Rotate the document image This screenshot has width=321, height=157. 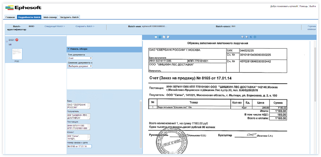[251, 37]
